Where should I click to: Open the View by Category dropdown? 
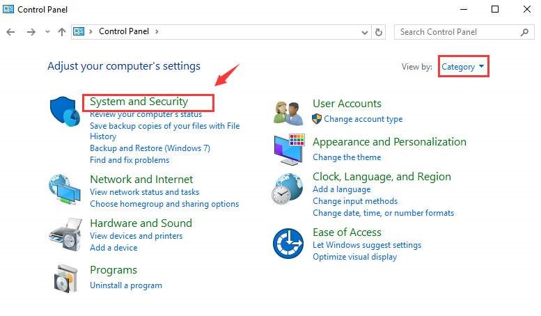463,67
